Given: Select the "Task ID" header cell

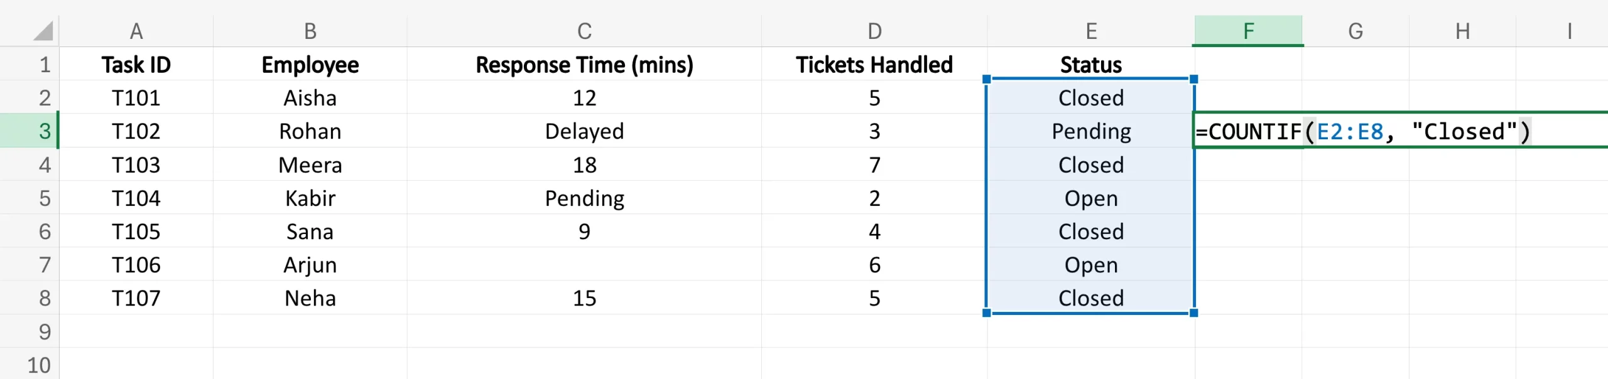Looking at the screenshot, I should click(x=136, y=65).
